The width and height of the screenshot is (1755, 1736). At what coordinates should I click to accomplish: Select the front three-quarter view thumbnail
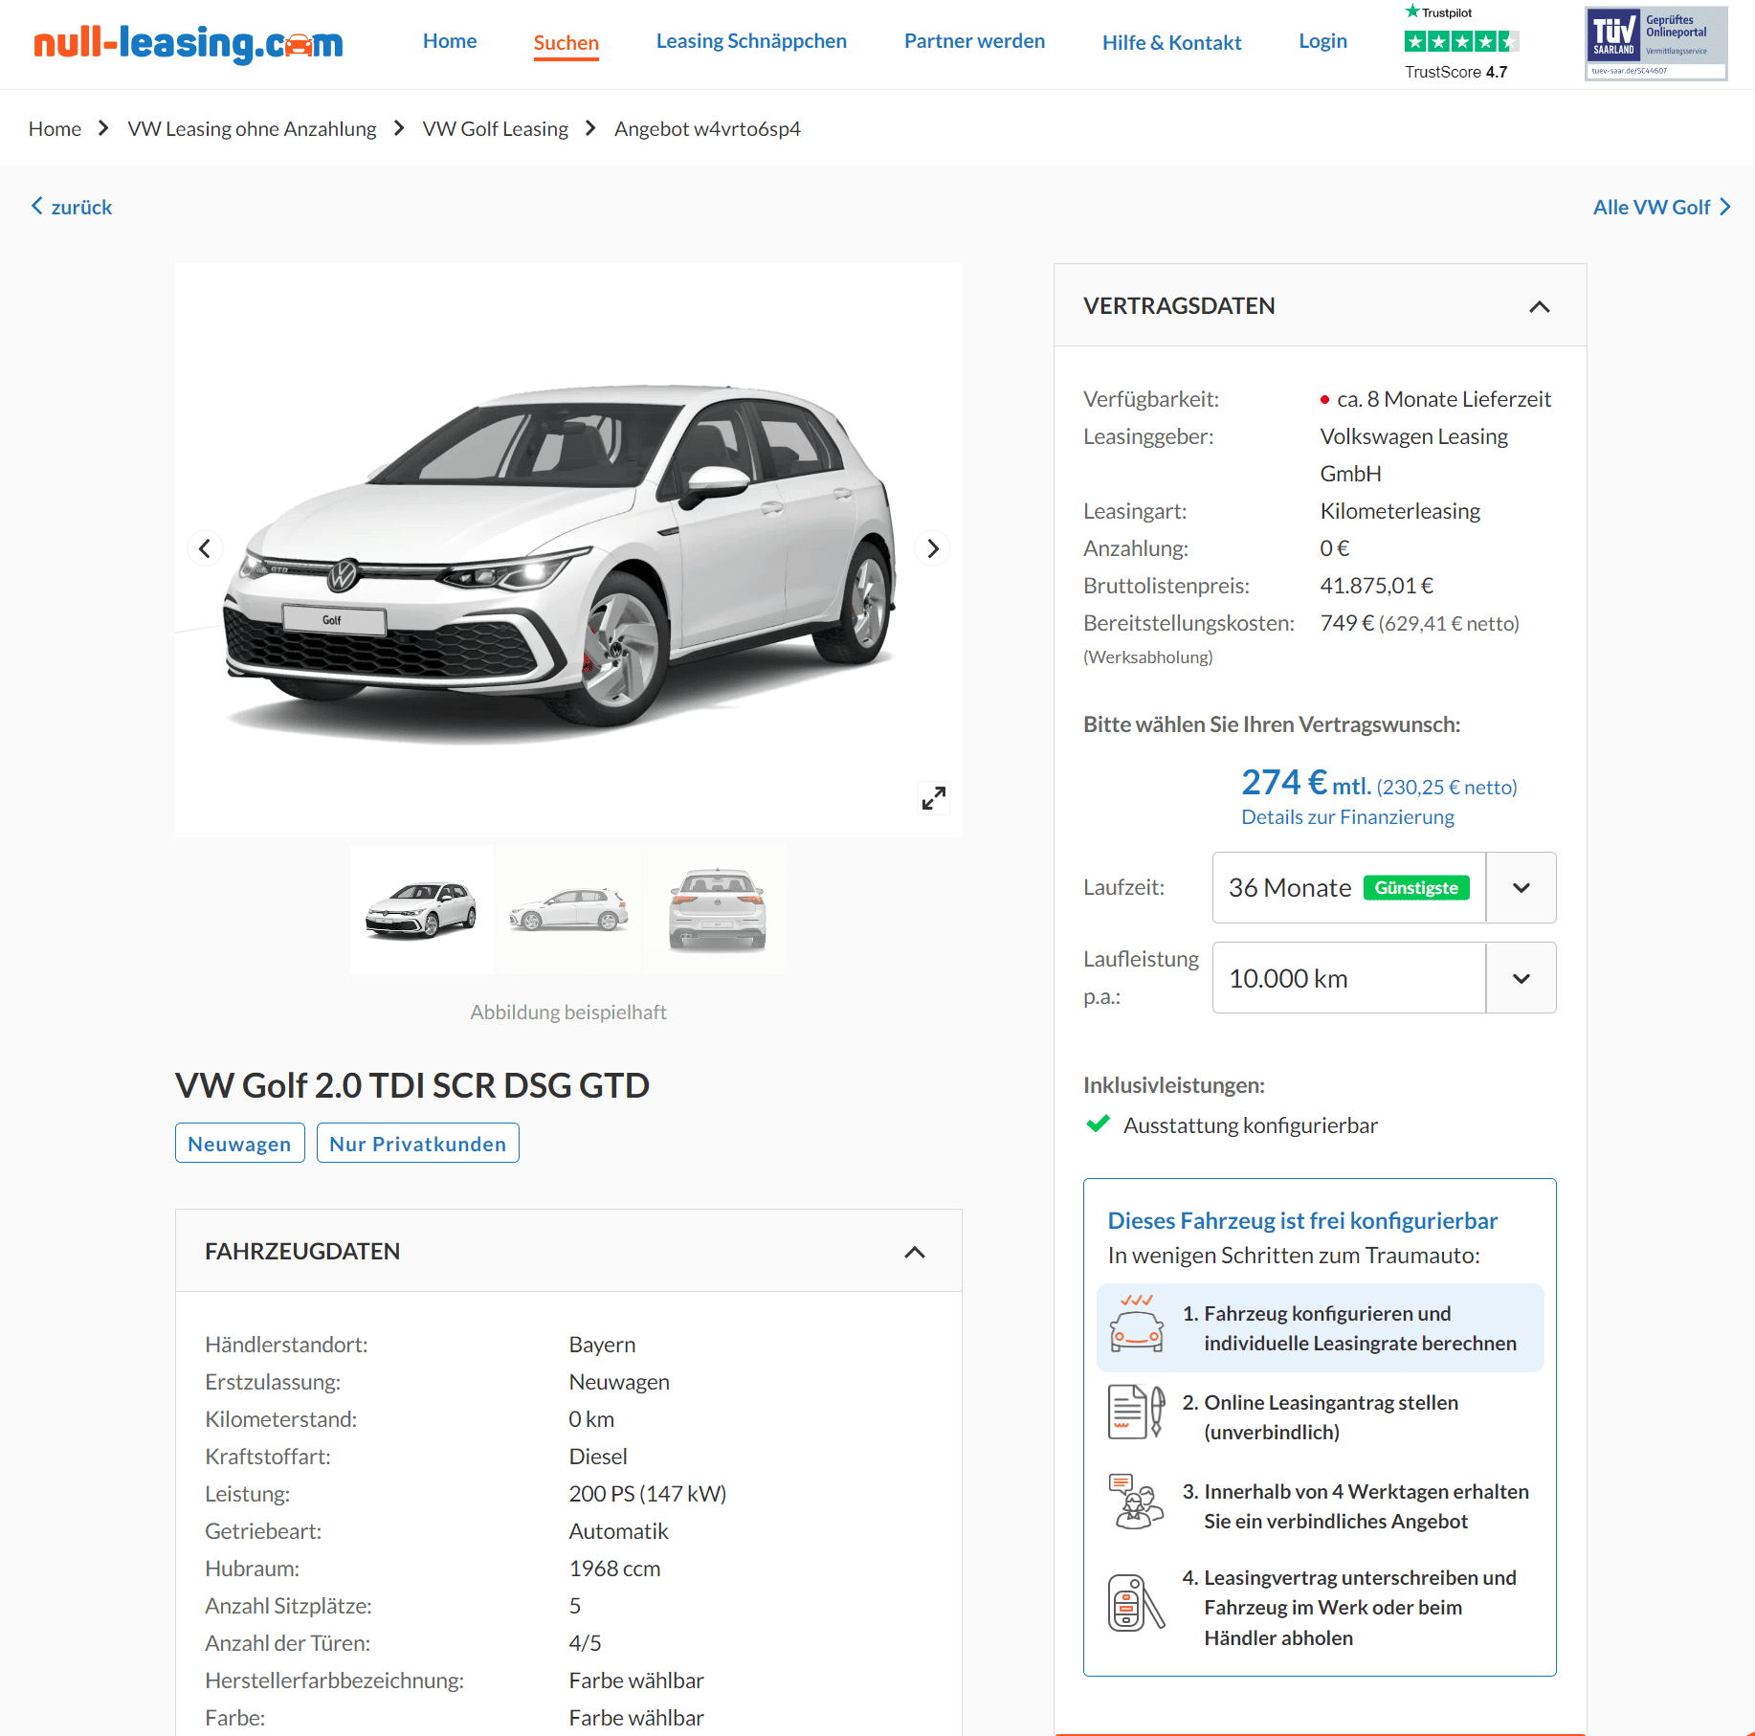point(422,909)
